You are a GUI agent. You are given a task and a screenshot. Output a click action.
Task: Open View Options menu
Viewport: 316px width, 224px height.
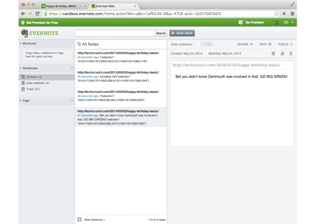pyautogui.click(x=94, y=220)
